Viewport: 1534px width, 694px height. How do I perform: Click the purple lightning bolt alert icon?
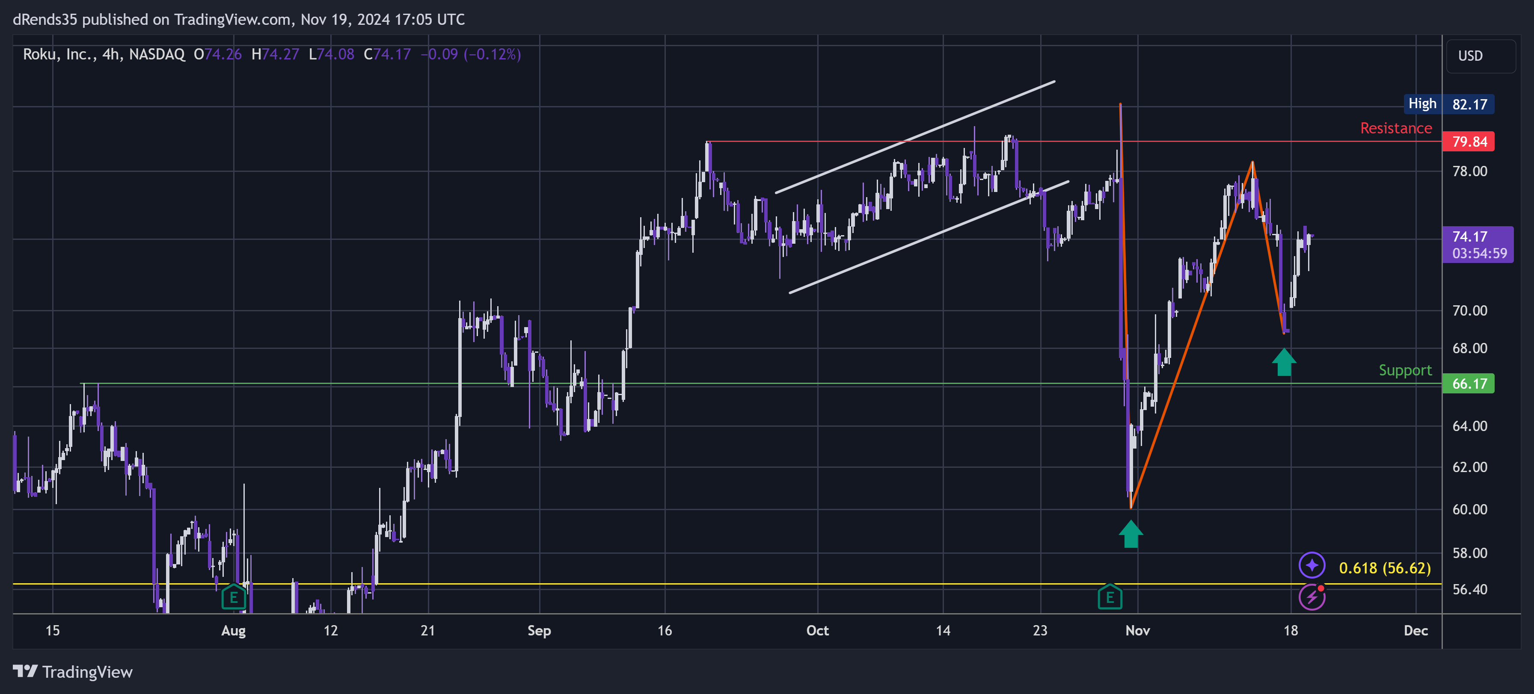click(x=1312, y=597)
